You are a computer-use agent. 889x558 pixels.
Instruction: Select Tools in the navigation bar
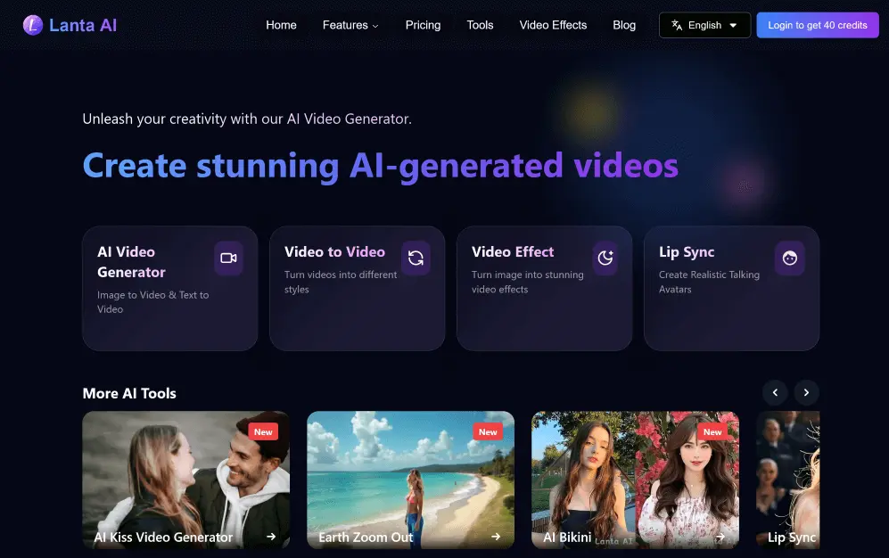click(x=480, y=25)
